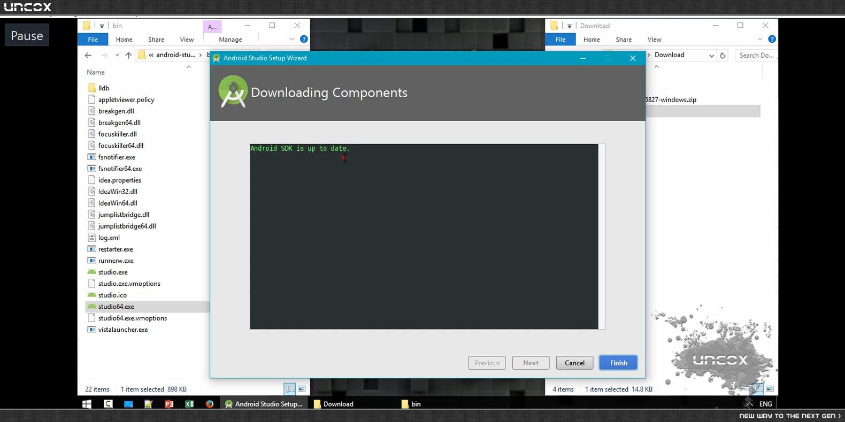The image size is (845, 422).
Task: Click the Pause button
Action: click(27, 35)
